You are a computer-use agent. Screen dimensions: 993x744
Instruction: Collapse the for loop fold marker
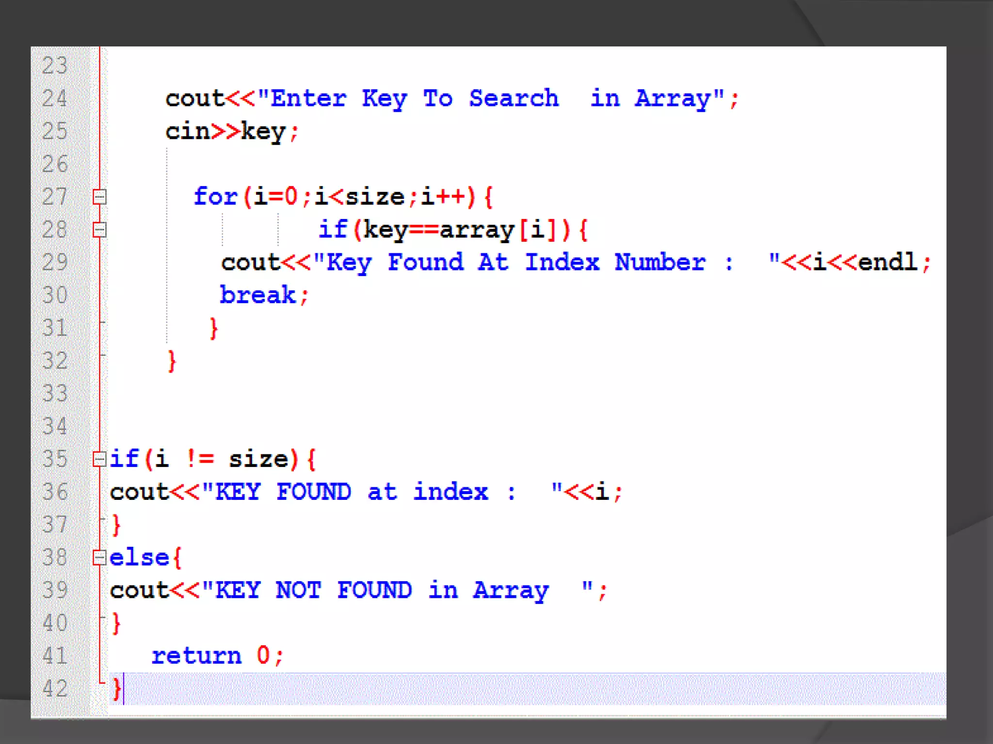tap(99, 197)
